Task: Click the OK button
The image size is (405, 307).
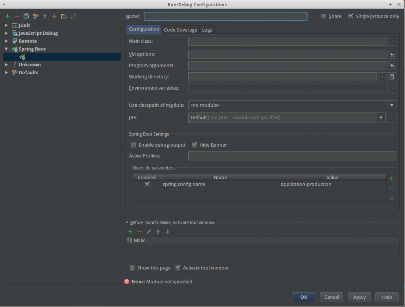Action: [x=304, y=297]
